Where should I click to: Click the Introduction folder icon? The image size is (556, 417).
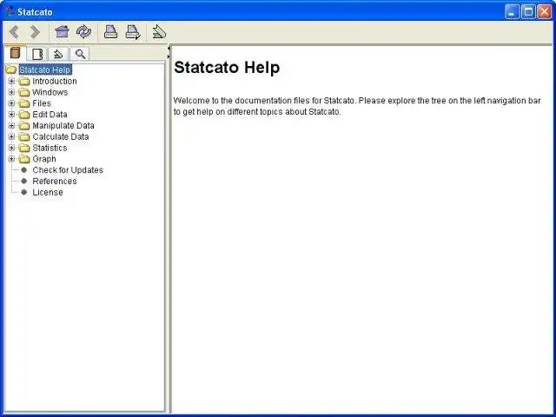point(24,82)
